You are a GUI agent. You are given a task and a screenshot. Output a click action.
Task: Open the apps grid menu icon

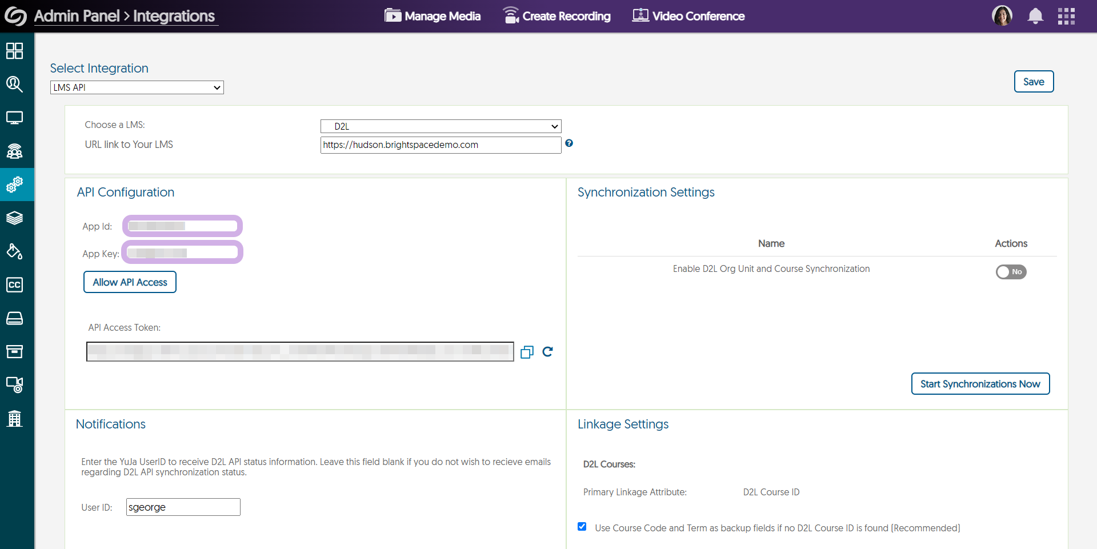pyautogui.click(x=1066, y=16)
